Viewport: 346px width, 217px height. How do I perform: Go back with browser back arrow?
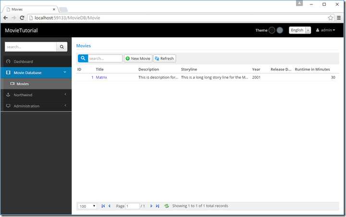coord(6,18)
